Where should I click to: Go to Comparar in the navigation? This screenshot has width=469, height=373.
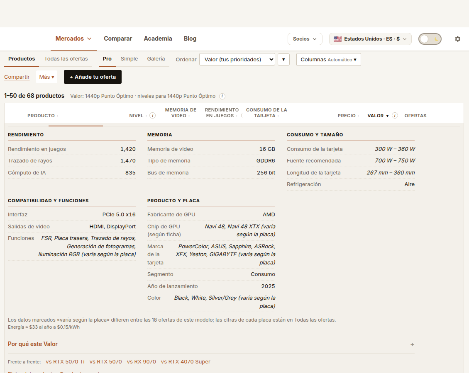[118, 39]
